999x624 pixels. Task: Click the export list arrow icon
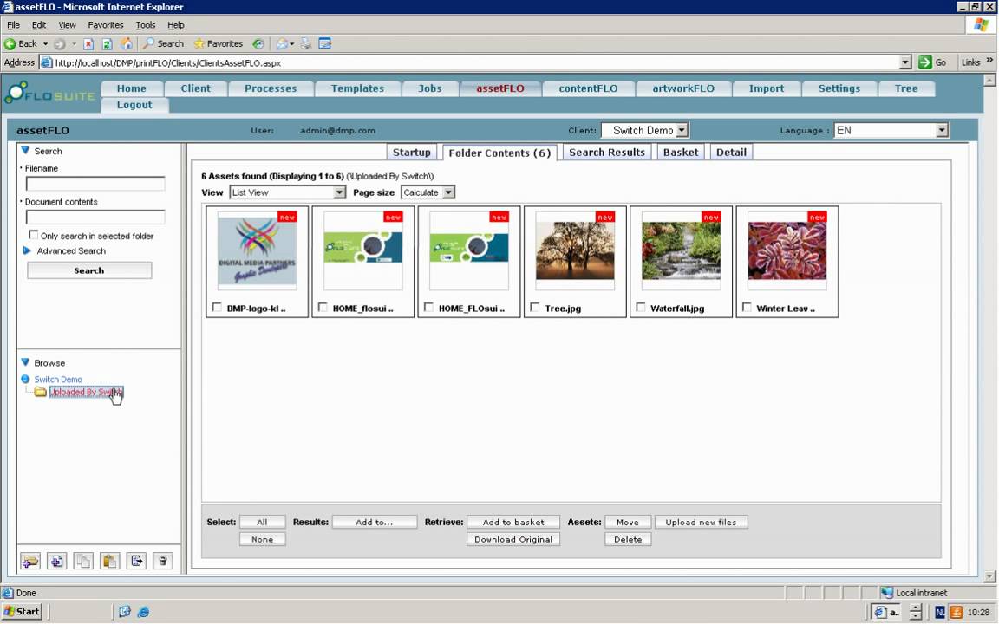point(136,561)
